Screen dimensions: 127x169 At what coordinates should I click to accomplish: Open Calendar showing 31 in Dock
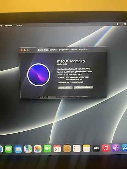[57, 149]
